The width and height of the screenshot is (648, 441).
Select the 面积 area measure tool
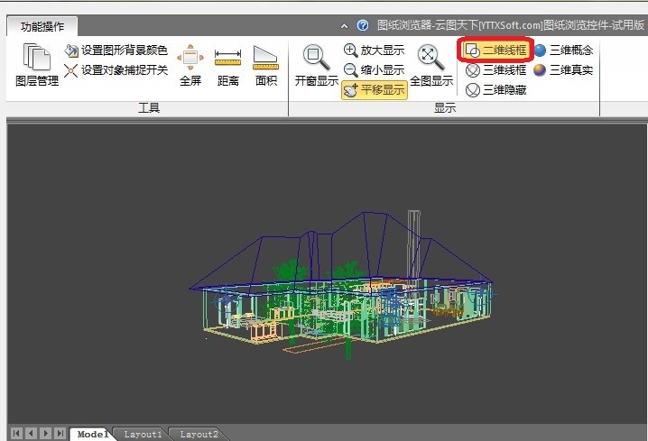[x=265, y=65]
